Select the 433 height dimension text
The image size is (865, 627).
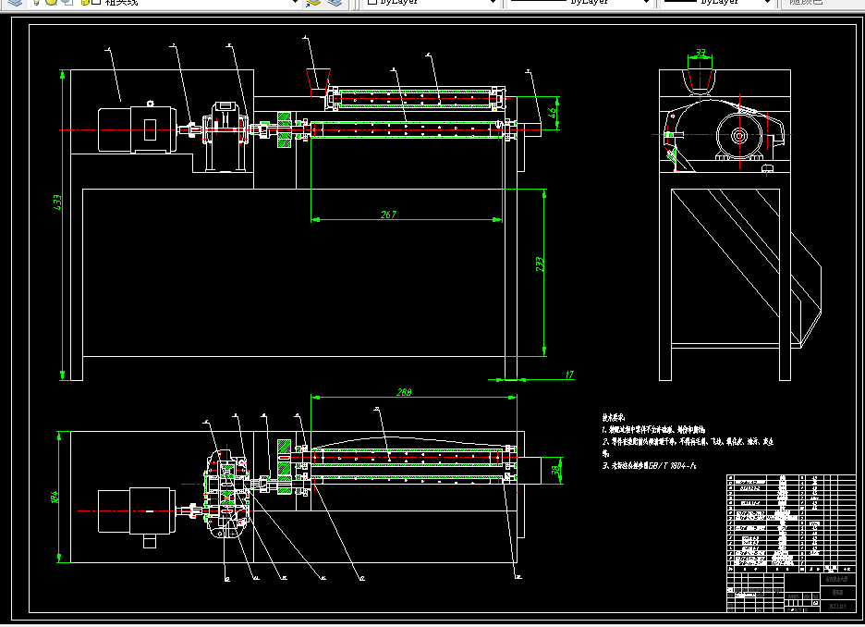[x=57, y=202]
